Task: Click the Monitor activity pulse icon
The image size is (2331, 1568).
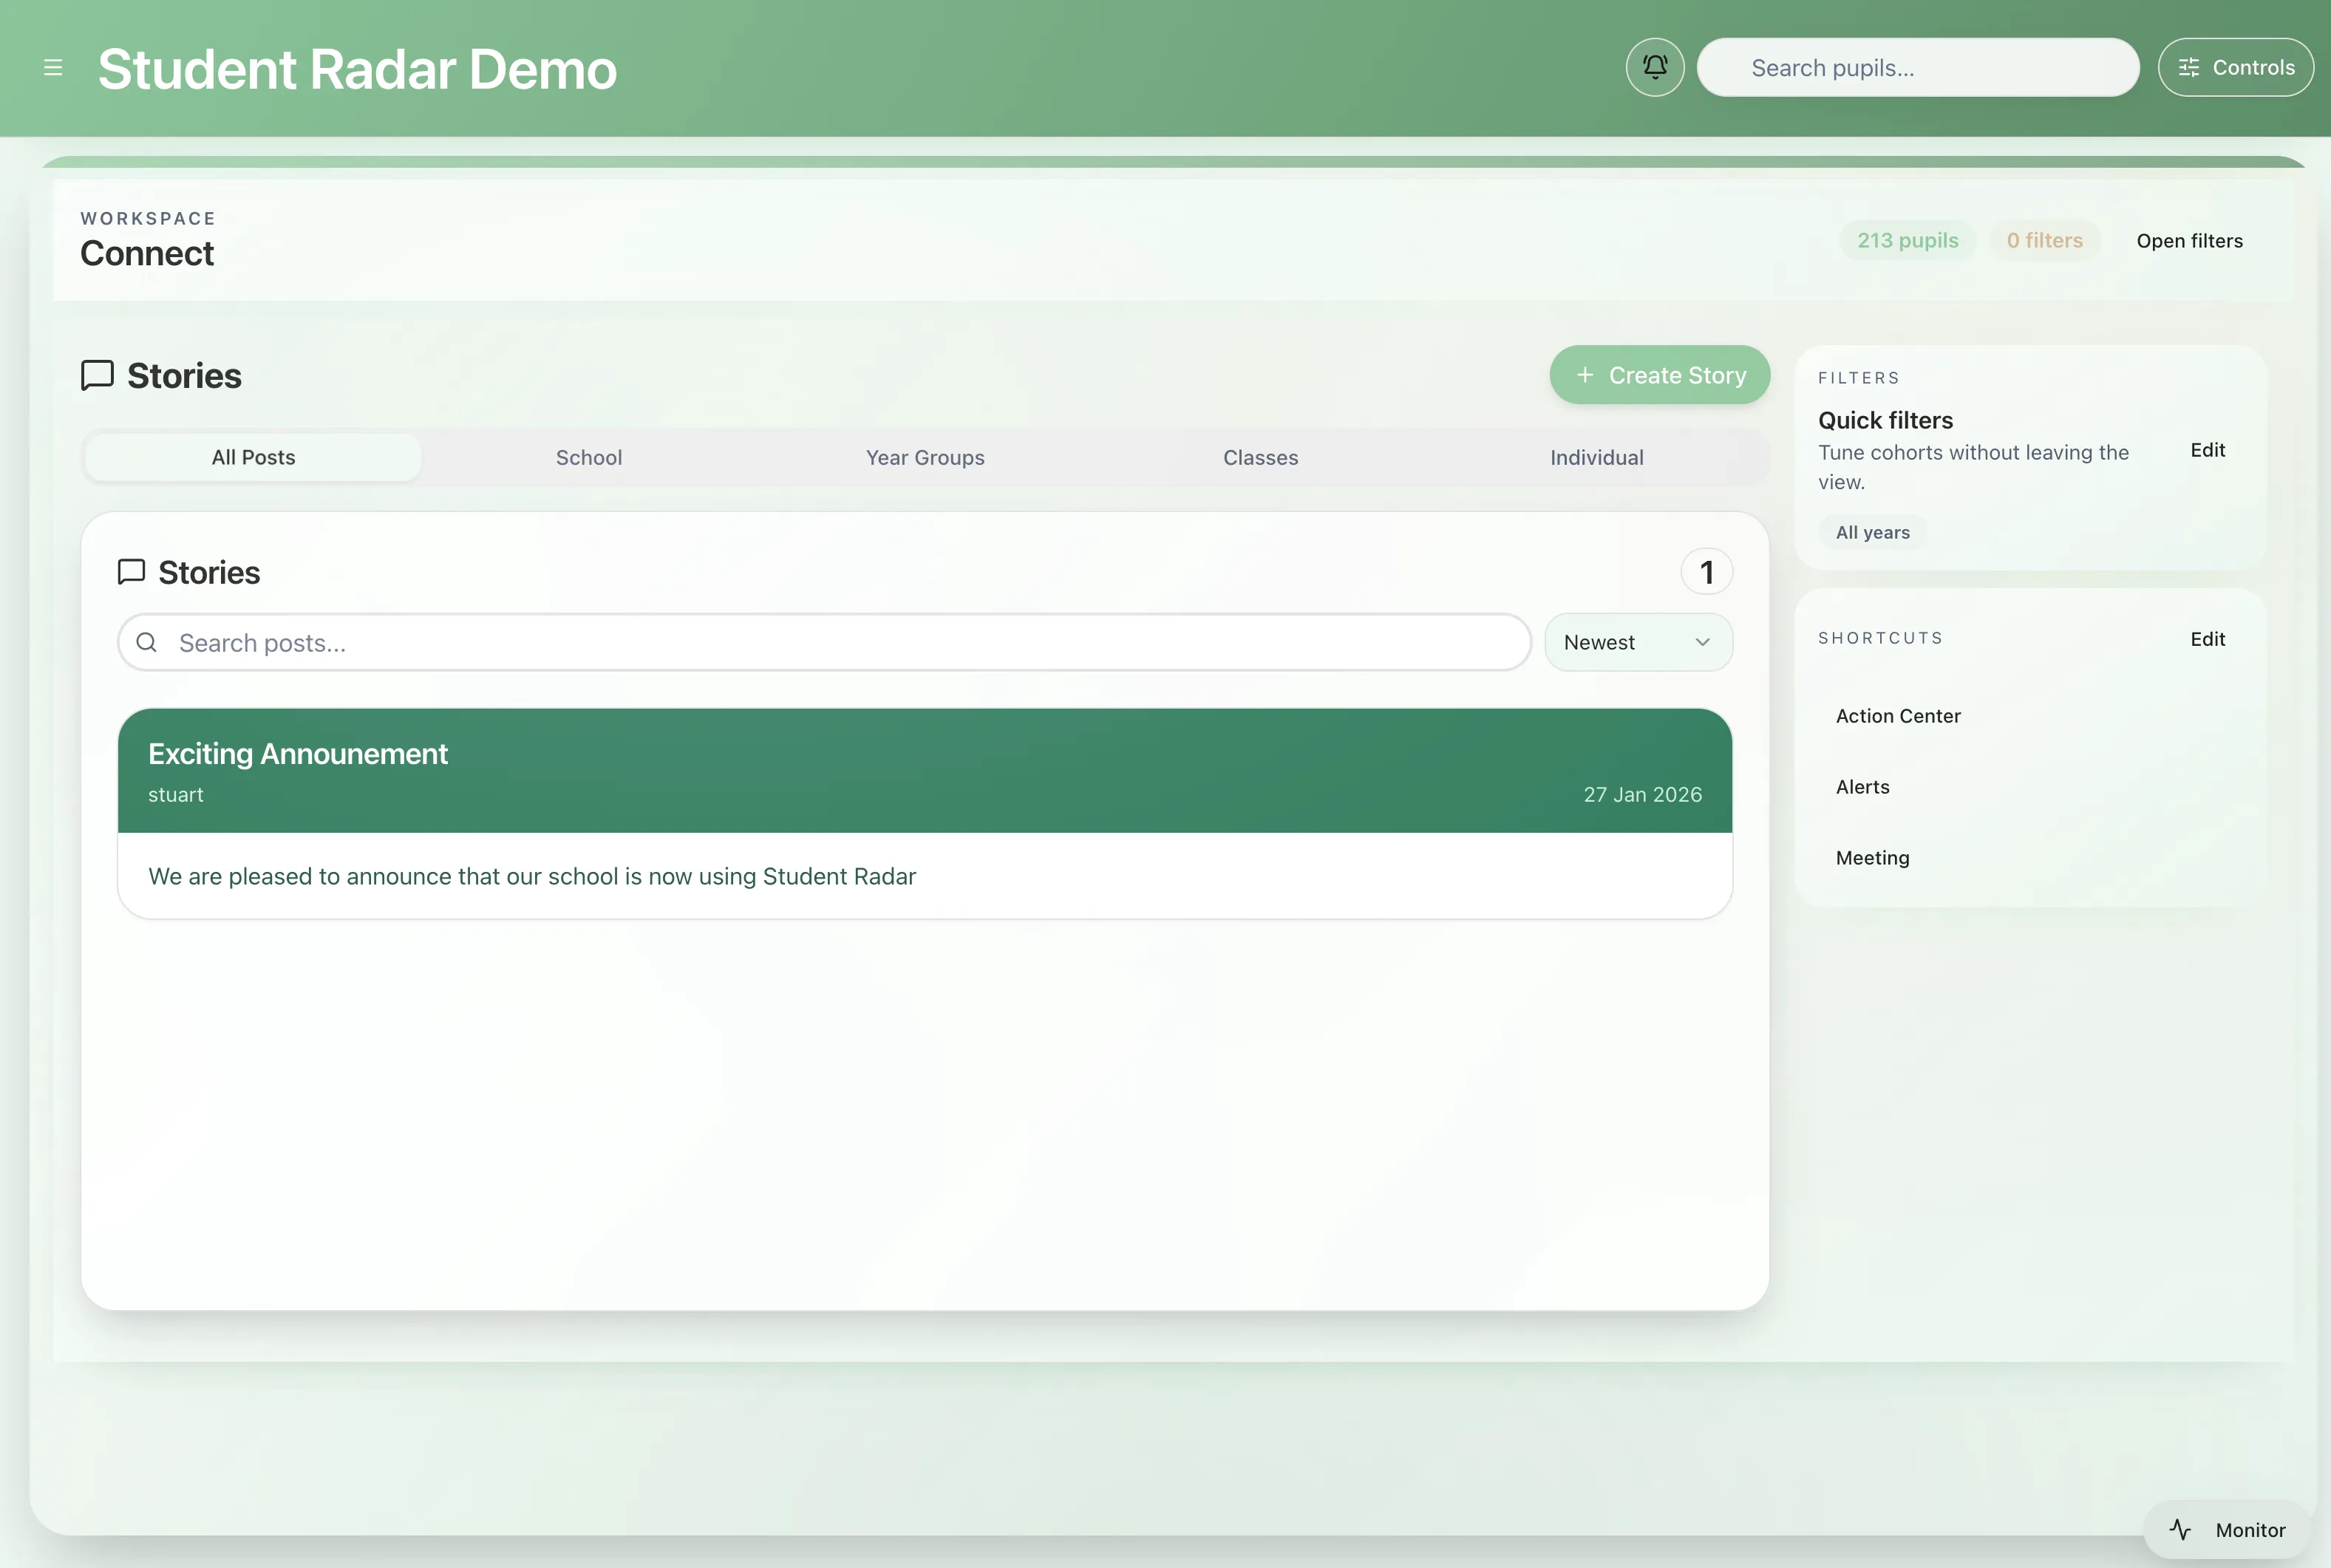Action: pyautogui.click(x=2180, y=1529)
